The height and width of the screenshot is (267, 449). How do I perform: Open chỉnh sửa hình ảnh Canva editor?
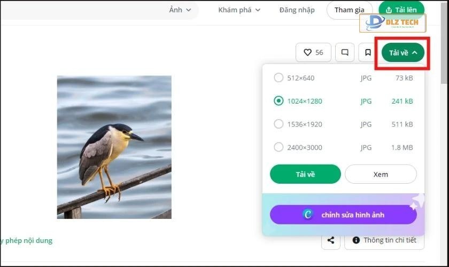pyautogui.click(x=343, y=215)
